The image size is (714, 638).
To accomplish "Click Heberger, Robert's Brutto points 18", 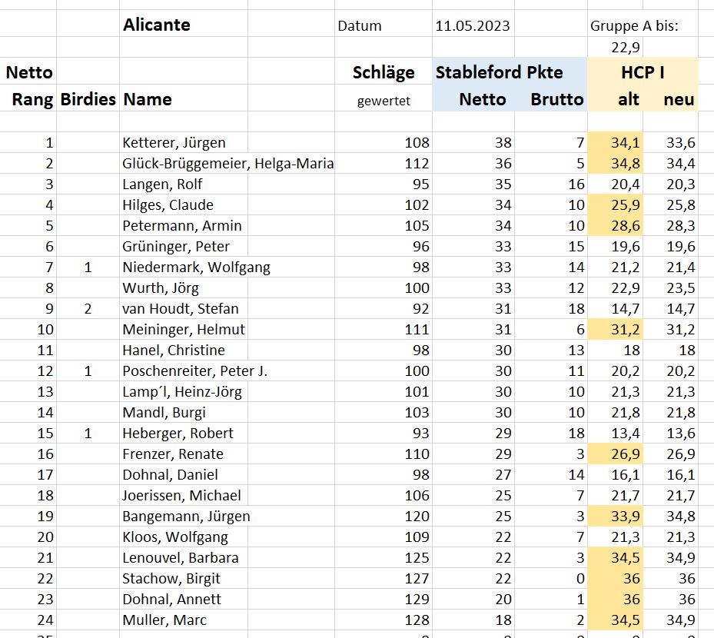I will (x=551, y=433).
